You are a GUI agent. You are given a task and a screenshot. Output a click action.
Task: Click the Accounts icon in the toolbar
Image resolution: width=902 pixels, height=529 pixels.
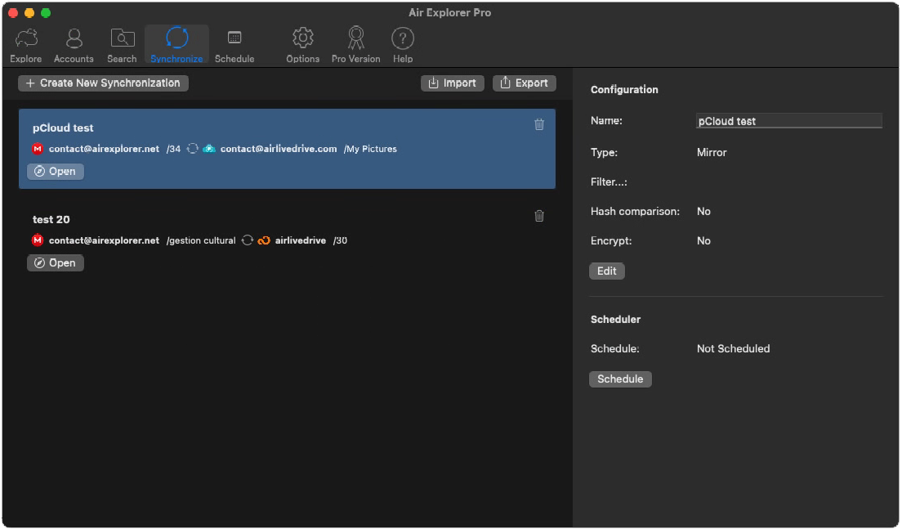(x=74, y=38)
